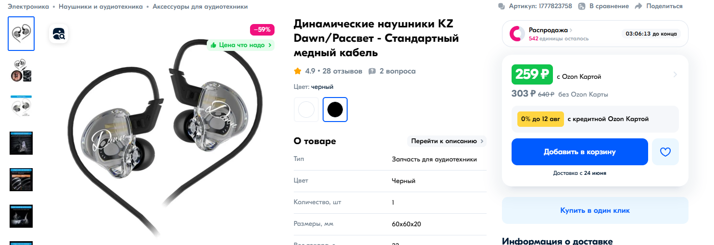Expand the Цена что надо badge
The height and width of the screenshot is (245, 714).
coord(241,45)
